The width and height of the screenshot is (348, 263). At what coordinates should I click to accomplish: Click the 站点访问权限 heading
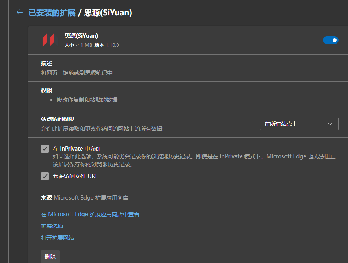click(57, 119)
